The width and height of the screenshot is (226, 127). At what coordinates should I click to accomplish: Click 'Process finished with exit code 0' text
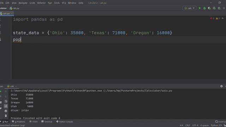(35, 118)
